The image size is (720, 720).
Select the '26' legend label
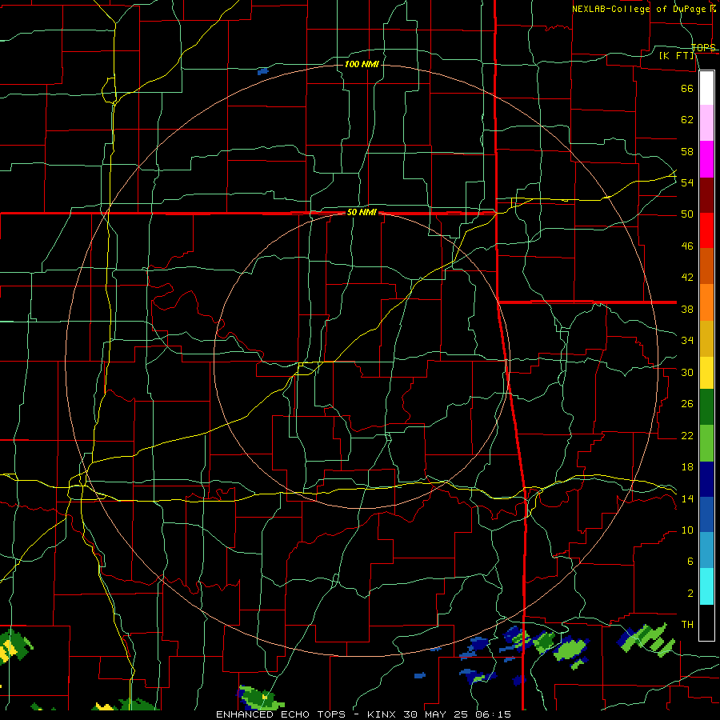687,404
